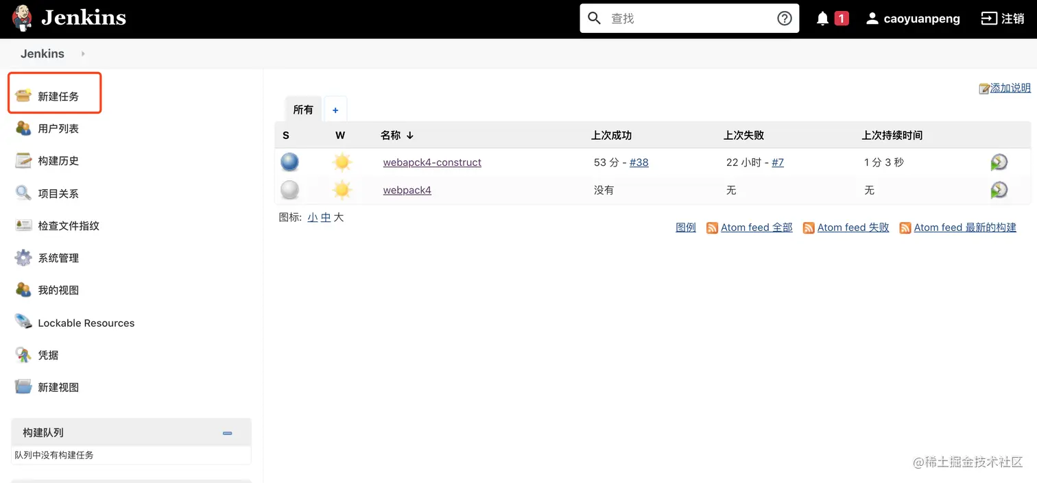Open 构建历史 in sidebar
The image size is (1037, 483).
[58, 161]
